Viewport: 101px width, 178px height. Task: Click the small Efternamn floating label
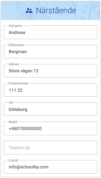click(17, 45)
